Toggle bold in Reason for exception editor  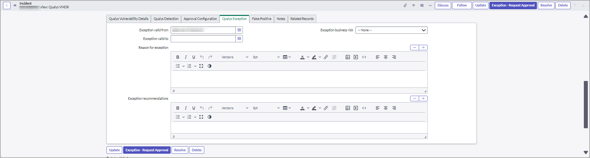point(178,57)
